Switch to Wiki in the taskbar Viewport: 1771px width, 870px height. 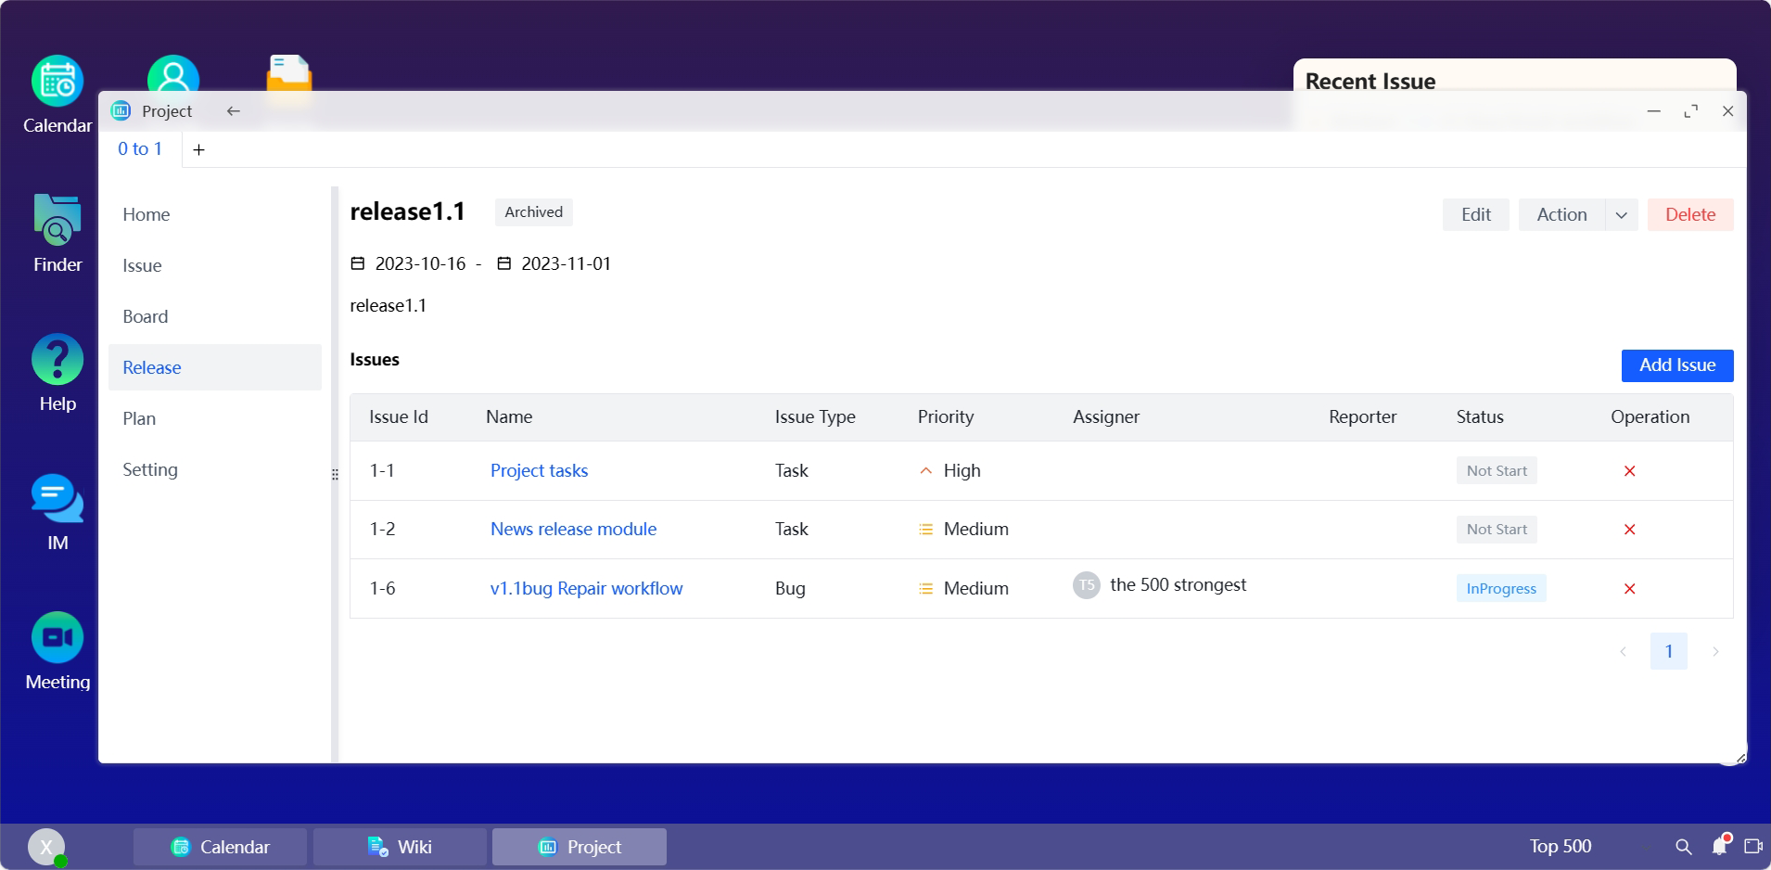[x=400, y=847]
